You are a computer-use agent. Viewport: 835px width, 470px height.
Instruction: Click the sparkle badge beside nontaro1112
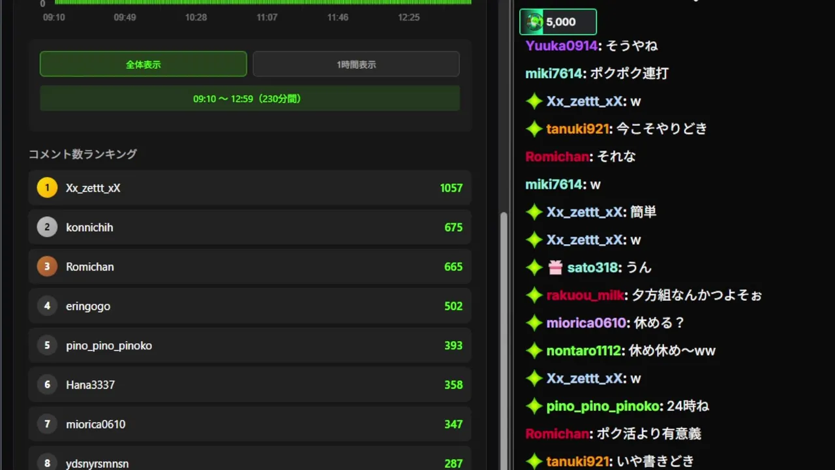[x=534, y=351]
